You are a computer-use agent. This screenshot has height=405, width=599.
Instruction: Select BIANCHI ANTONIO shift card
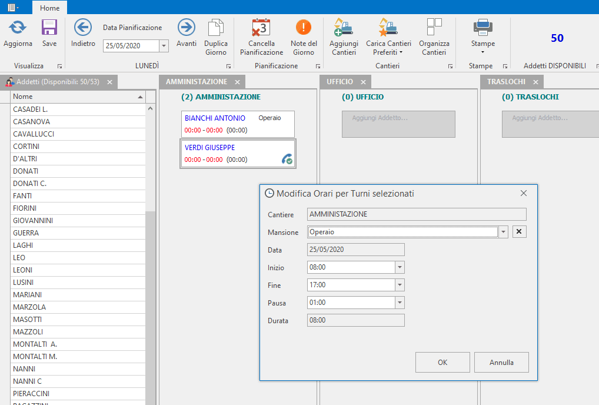point(238,124)
